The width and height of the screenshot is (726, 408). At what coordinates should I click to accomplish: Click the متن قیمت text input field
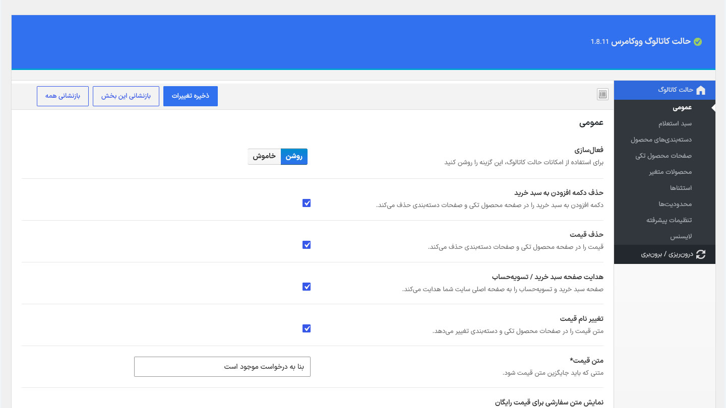[222, 367]
